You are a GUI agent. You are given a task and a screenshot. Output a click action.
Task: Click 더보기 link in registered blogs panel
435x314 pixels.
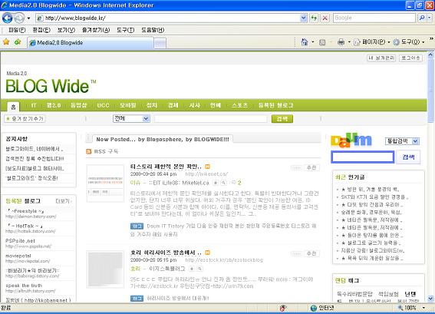click(64, 201)
